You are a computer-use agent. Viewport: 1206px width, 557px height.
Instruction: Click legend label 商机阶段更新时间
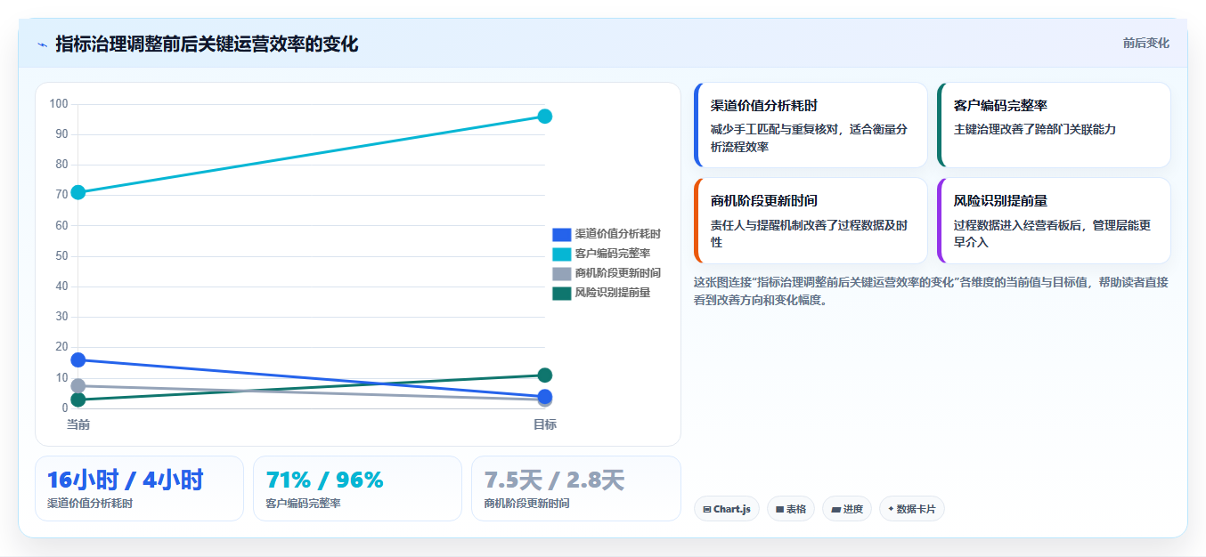tap(618, 273)
